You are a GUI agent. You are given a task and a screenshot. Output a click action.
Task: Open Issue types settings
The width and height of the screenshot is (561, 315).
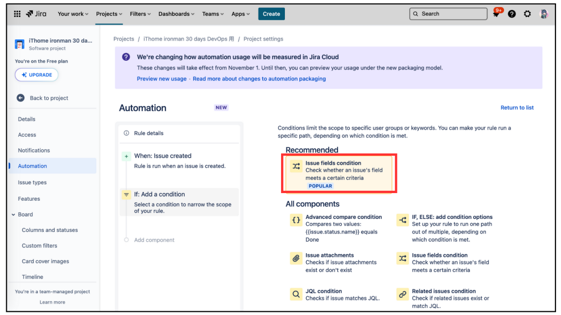click(x=53, y=183)
